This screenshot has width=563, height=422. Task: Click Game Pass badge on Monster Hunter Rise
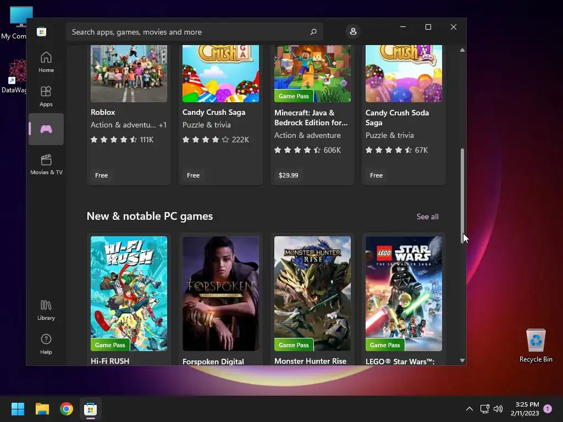pyautogui.click(x=294, y=345)
